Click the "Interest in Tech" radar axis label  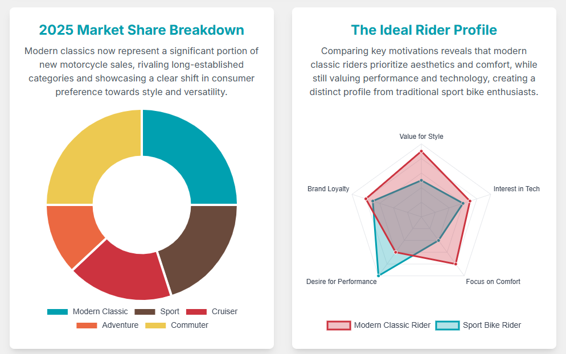516,189
